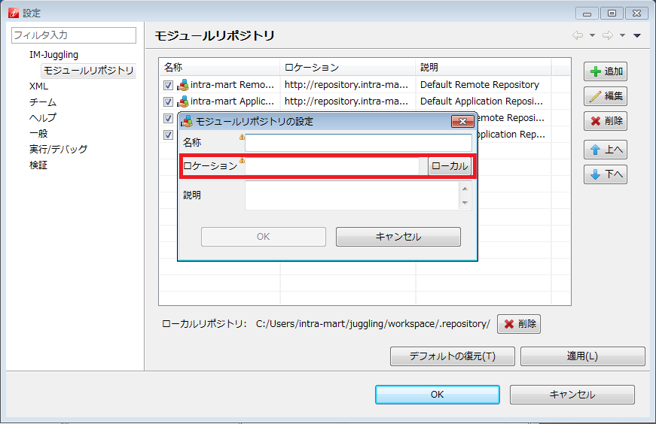Click the intra-mart Remo... repository icon

183,85
